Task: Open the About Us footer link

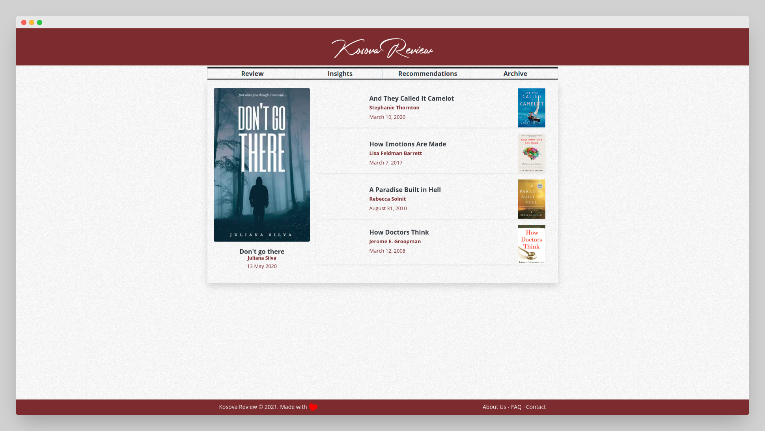Action: pos(494,407)
